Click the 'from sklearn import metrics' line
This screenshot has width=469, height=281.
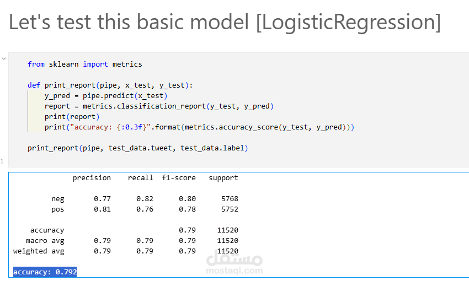(x=84, y=64)
